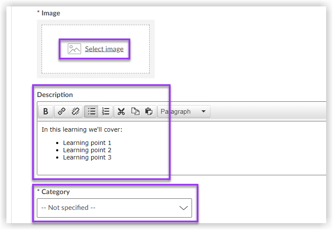Click the Image field label
This screenshot has height=230, width=333.
[51, 13]
